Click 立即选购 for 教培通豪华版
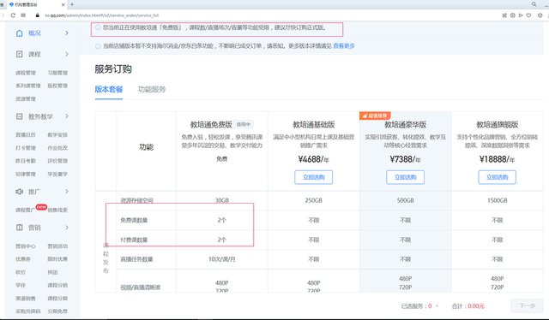Image resolution: width=549 pixels, height=320 pixels. 405,177
